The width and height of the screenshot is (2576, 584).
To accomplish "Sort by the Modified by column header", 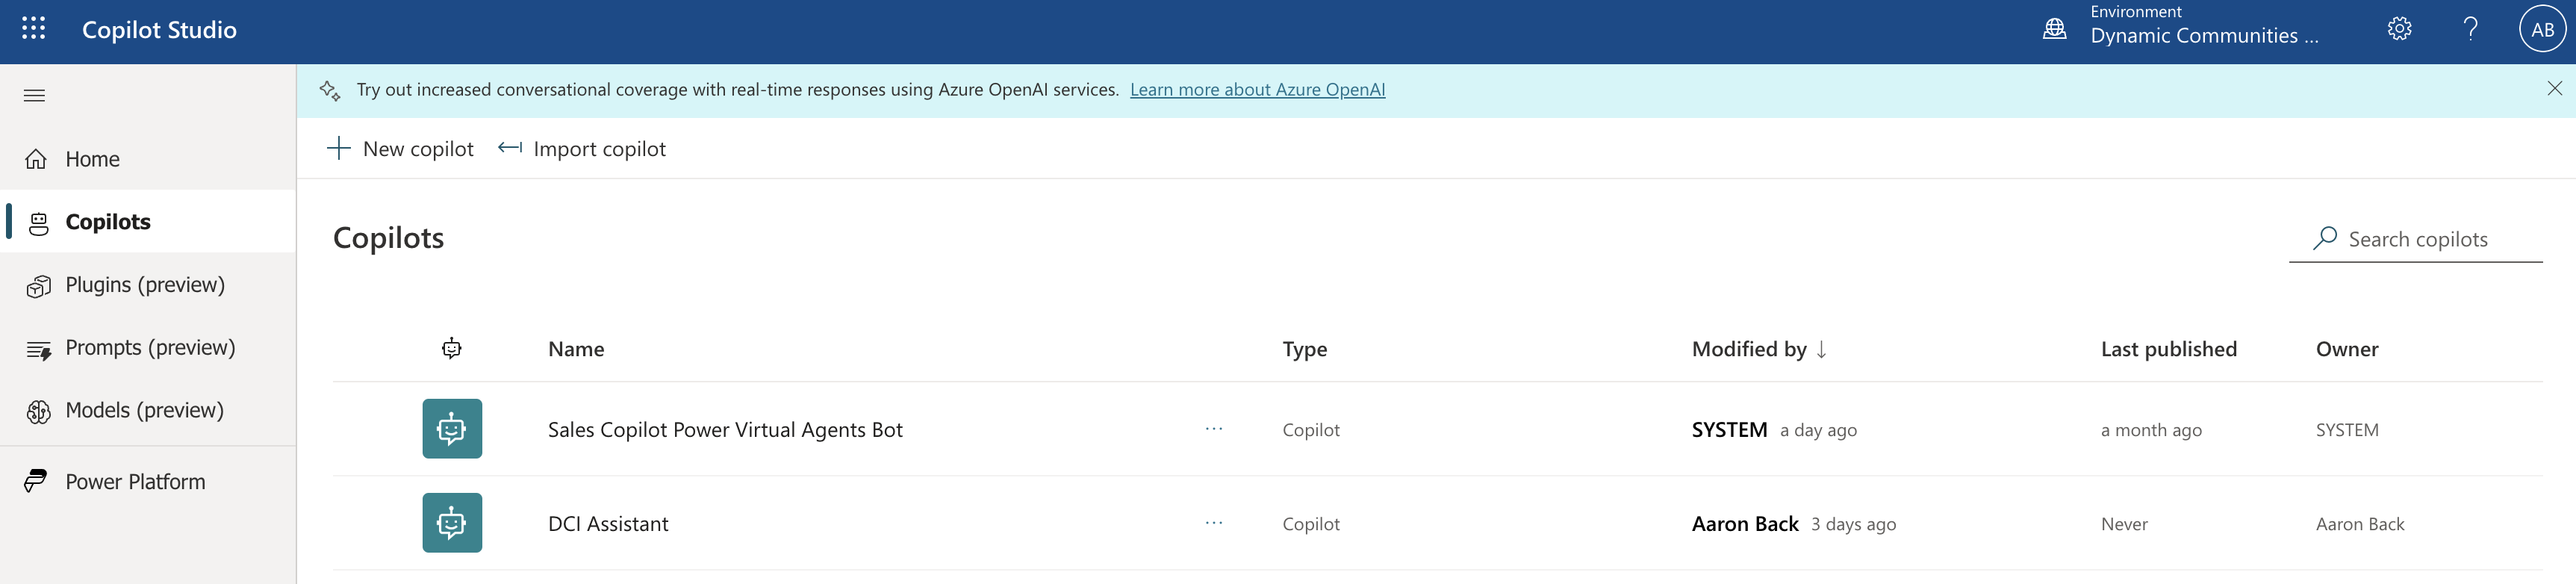I will pos(1748,349).
